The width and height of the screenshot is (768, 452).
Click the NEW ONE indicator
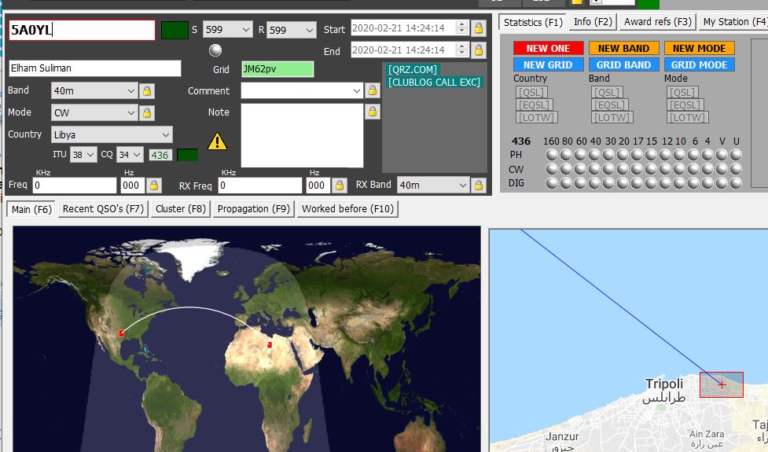[x=548, y=49]
